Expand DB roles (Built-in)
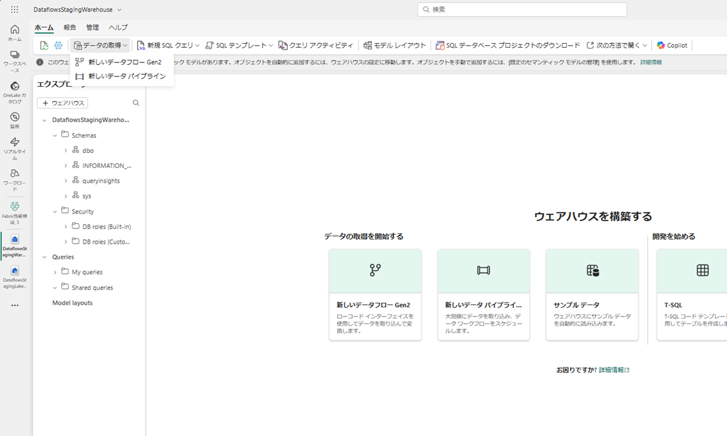 point(66,226)
